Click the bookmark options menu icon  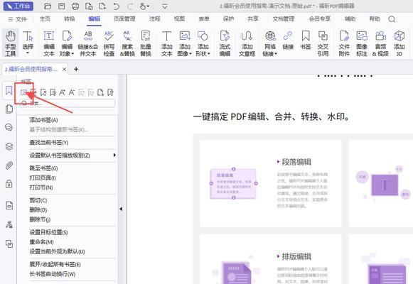23,92
